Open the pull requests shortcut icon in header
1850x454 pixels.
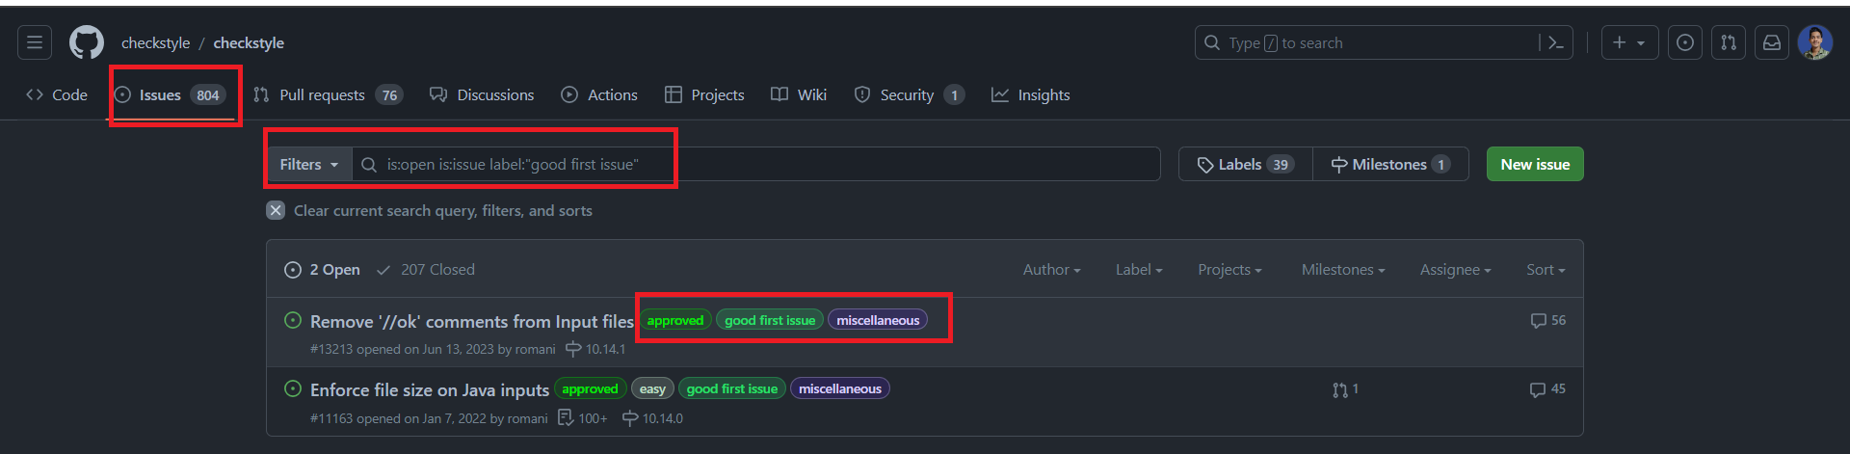[x=1729, y=42]
